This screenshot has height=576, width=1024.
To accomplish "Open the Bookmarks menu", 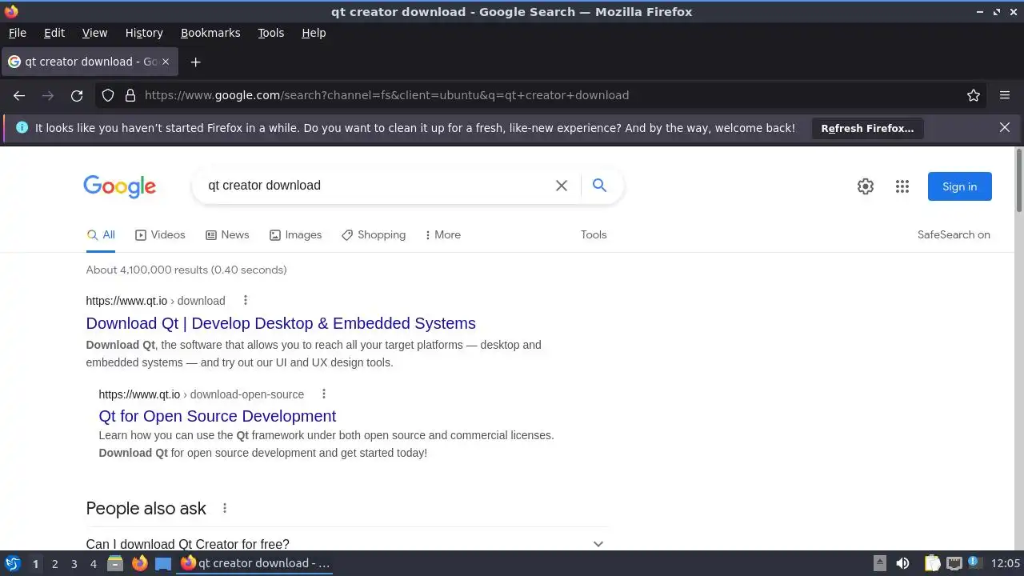I will click(210, 33).
